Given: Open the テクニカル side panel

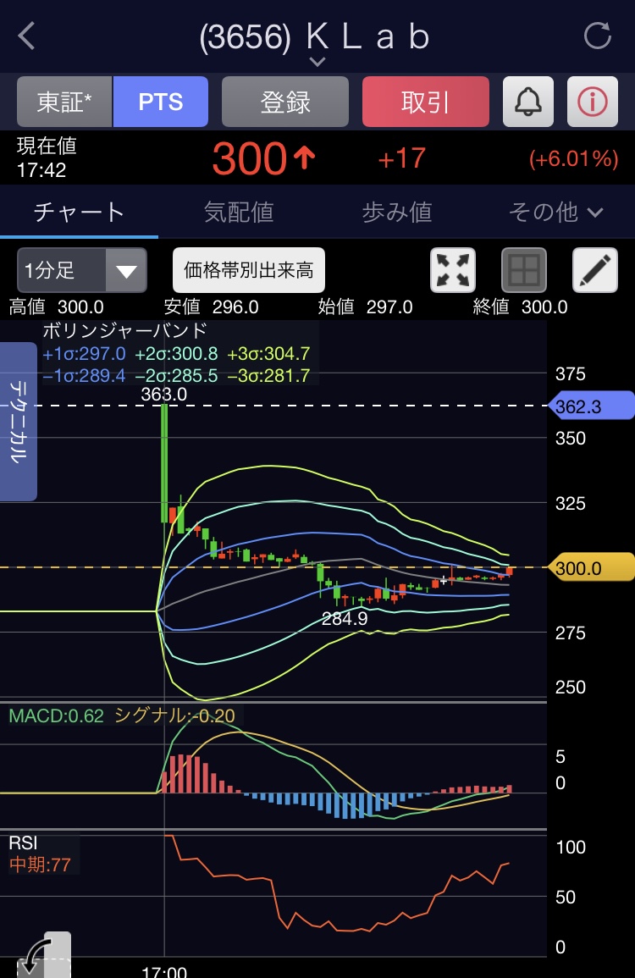Looking at the screenshot, I should 19,422.
